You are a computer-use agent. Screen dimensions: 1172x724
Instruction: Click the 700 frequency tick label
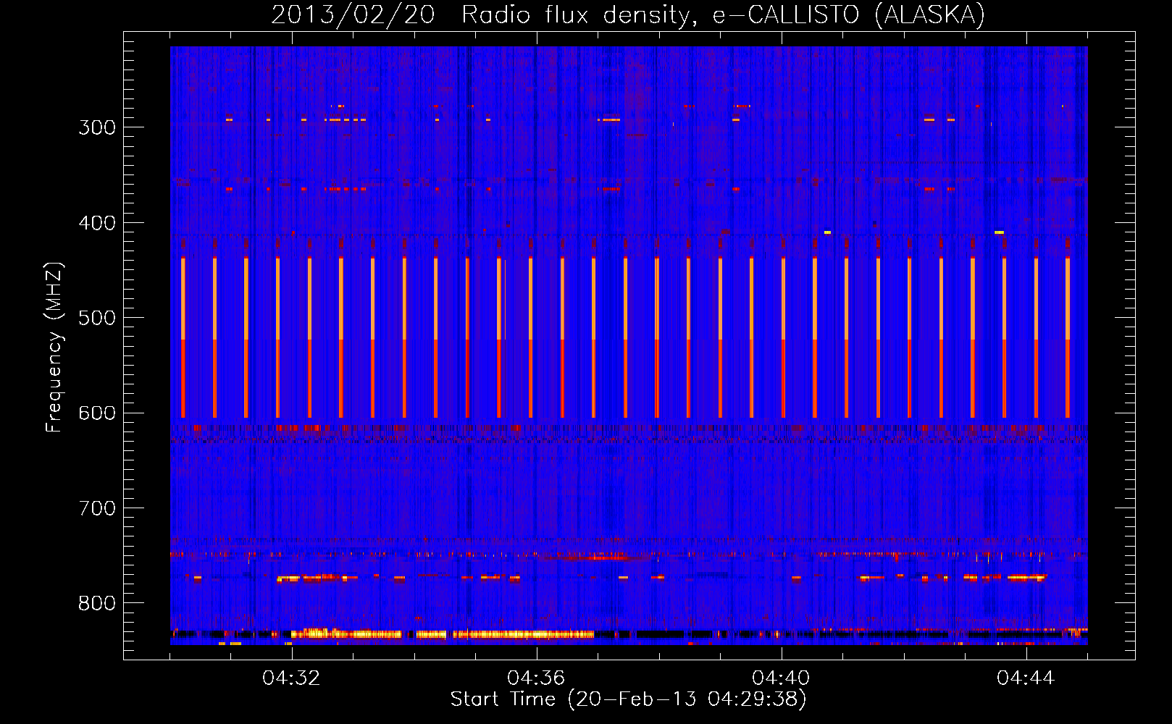(97, 508)
